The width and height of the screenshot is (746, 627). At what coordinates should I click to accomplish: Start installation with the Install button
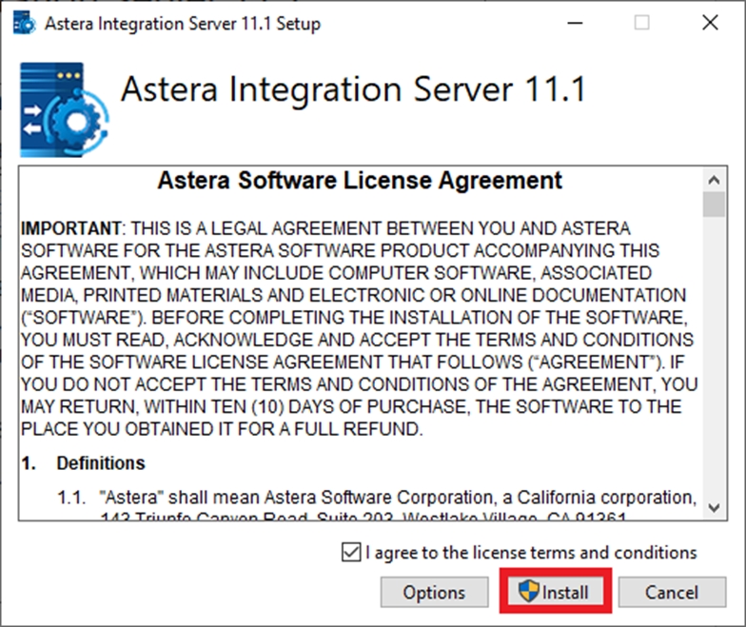(556, 592)
